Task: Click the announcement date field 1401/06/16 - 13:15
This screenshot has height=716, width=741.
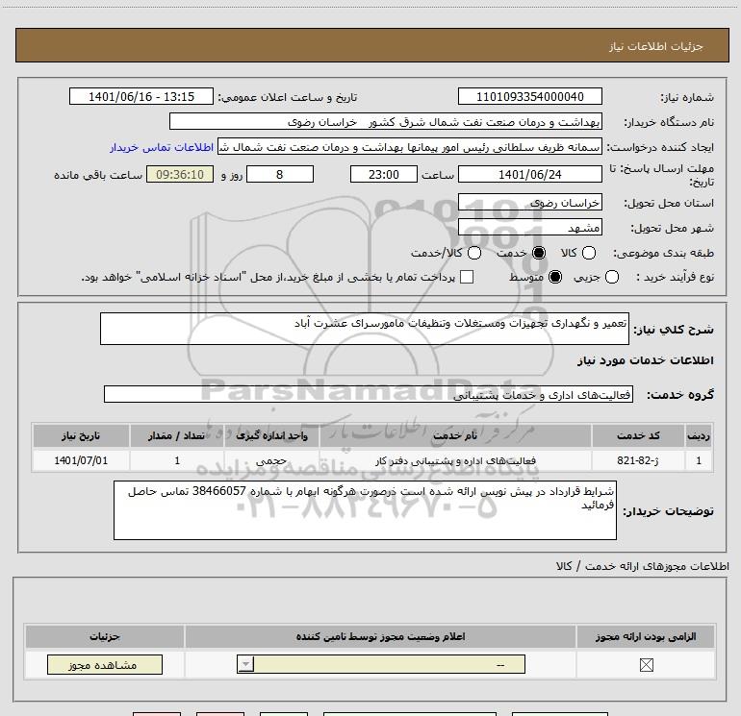Action: (141, 97)
